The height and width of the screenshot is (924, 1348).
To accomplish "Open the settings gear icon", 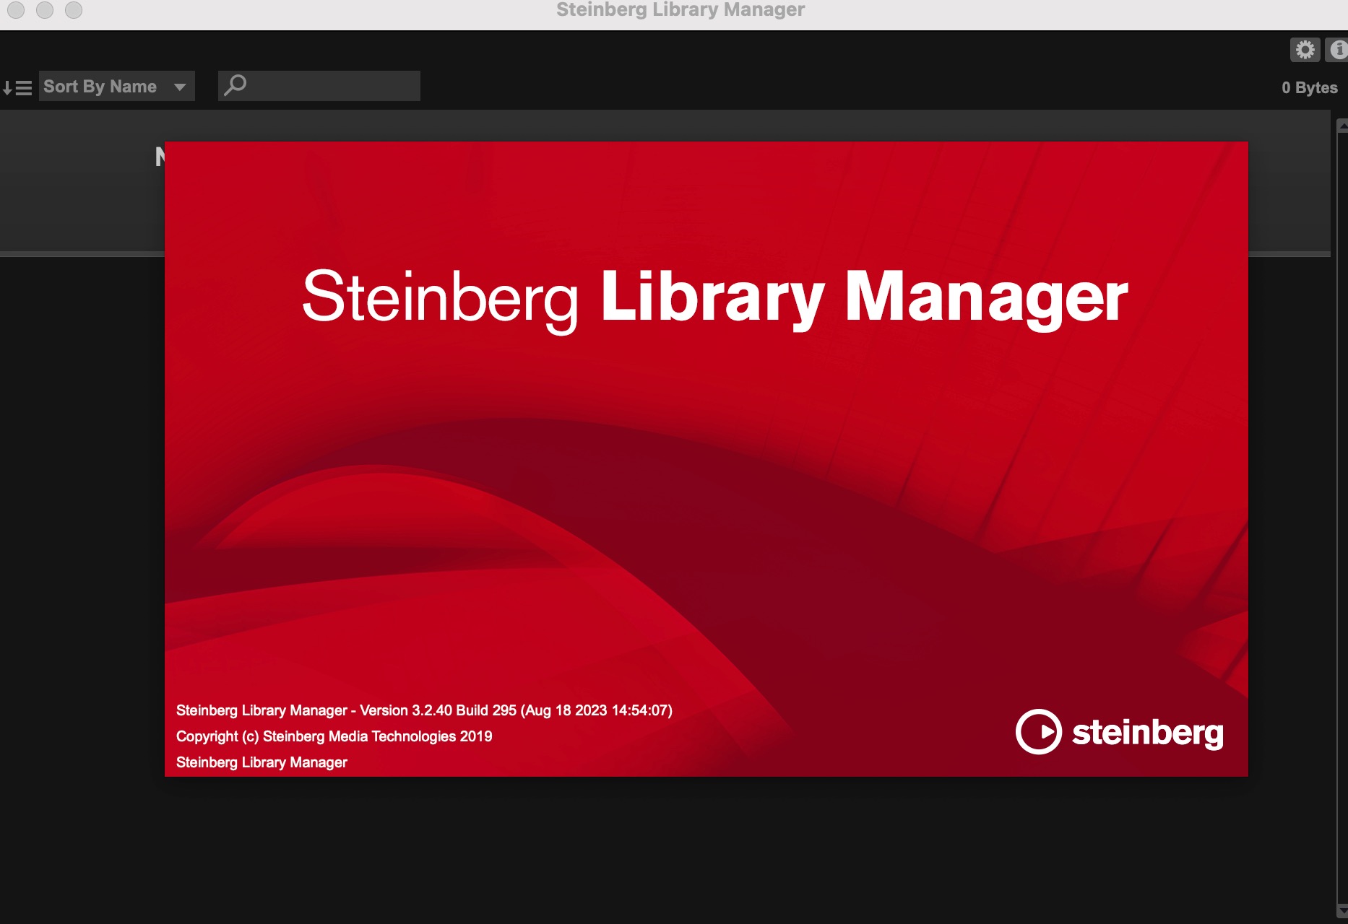I will point(1305,50).
